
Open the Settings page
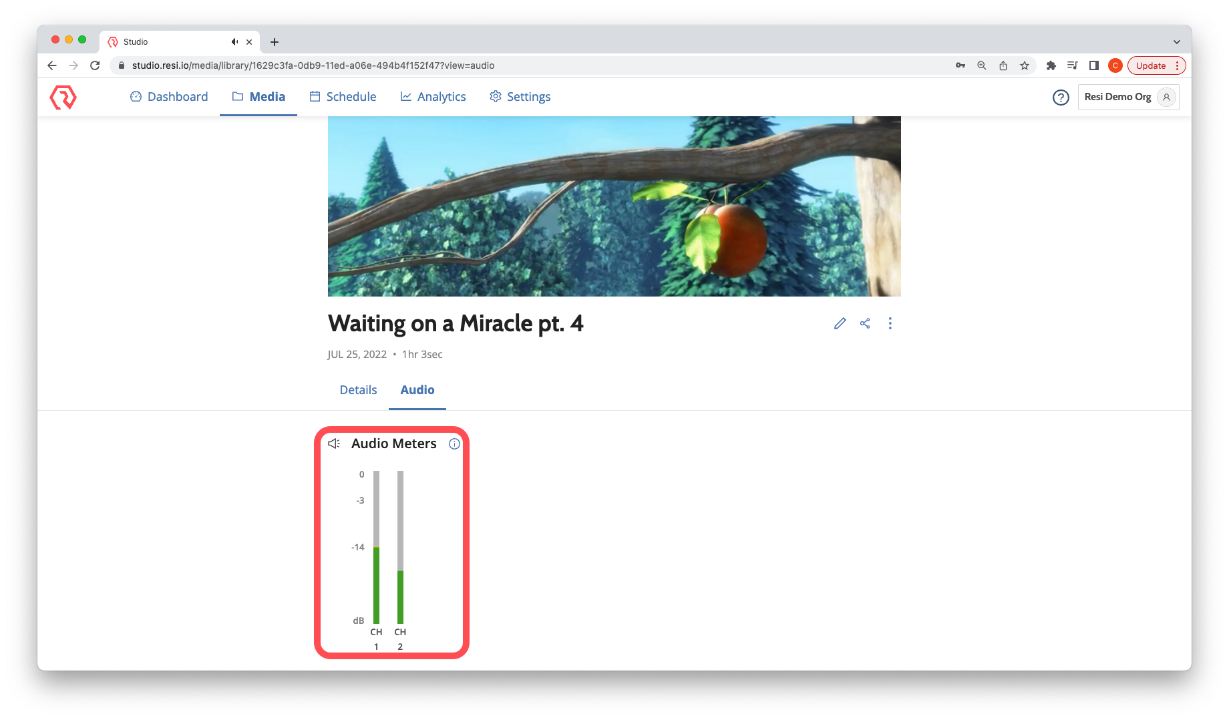[520, 97]
